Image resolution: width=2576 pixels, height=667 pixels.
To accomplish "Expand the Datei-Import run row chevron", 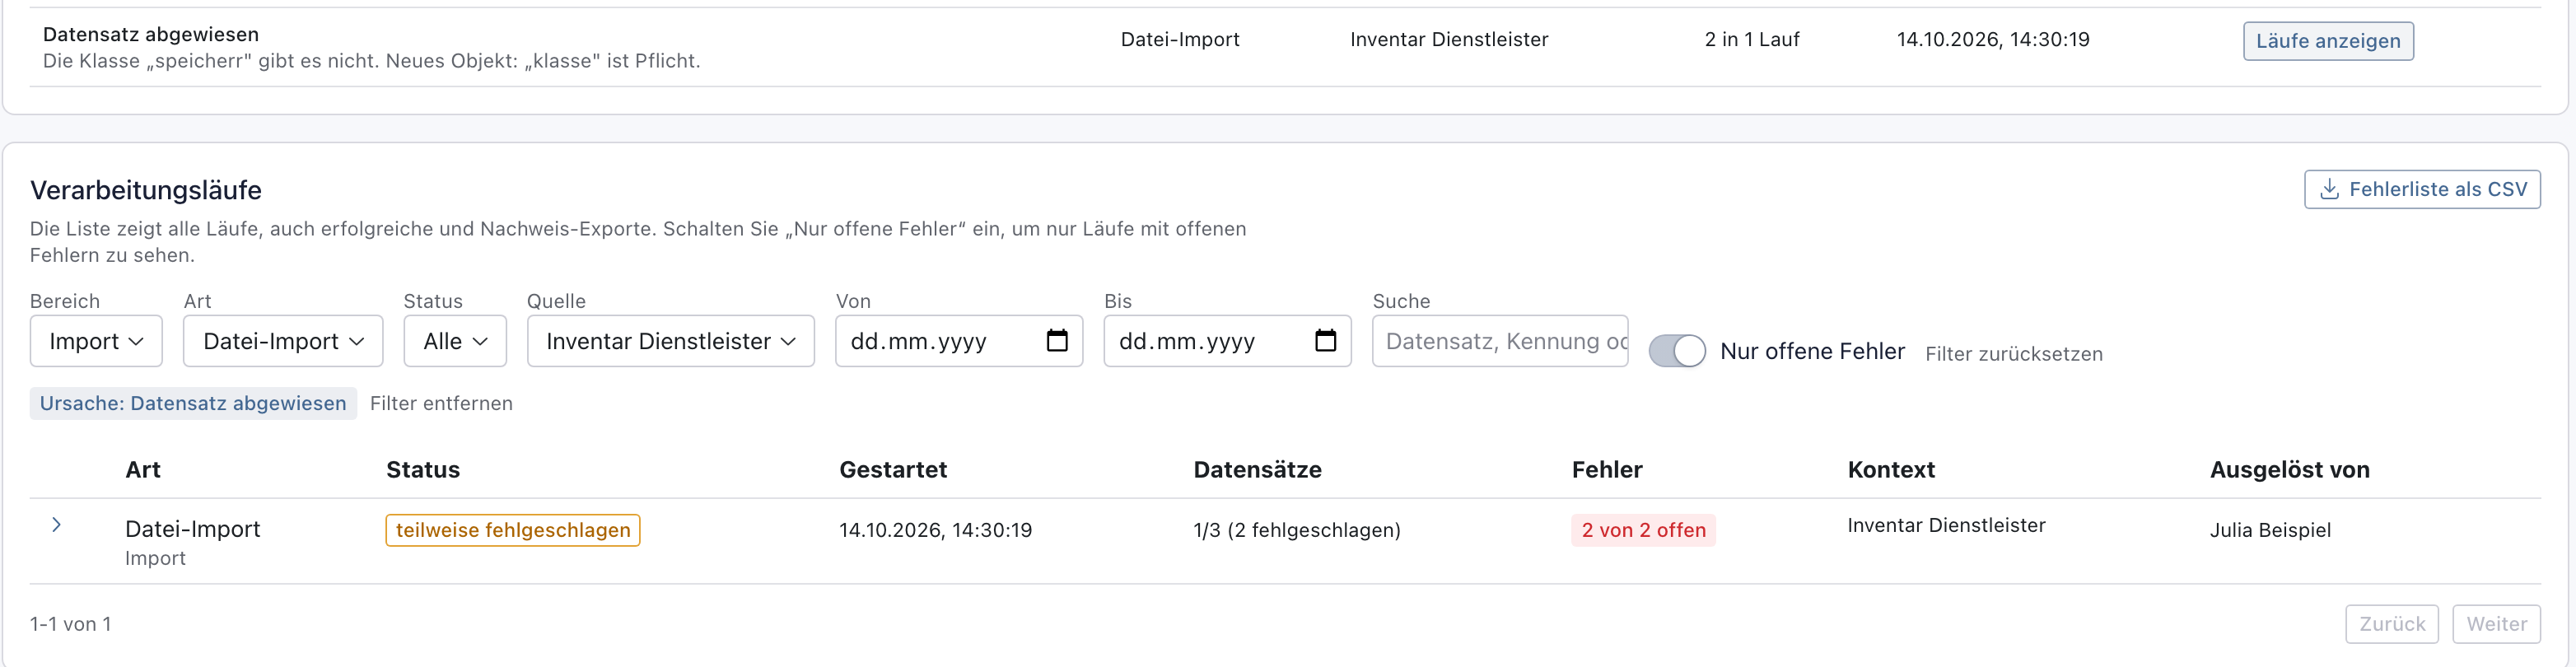I will point(57,525).
